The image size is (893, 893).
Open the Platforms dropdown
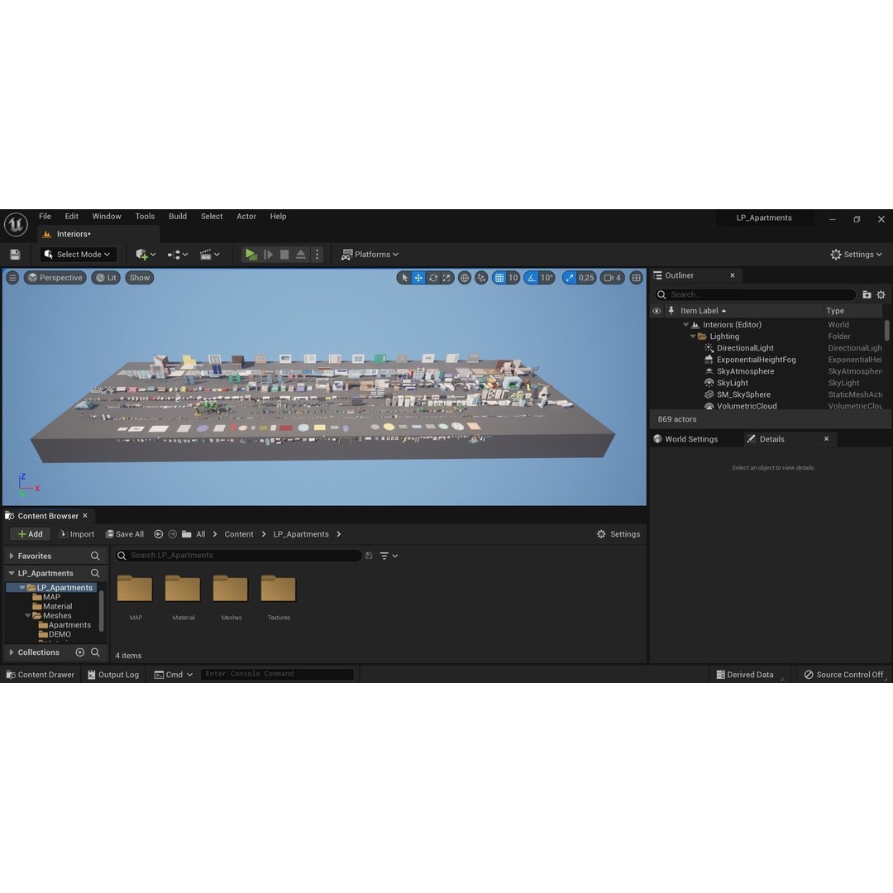pos(370,255)
